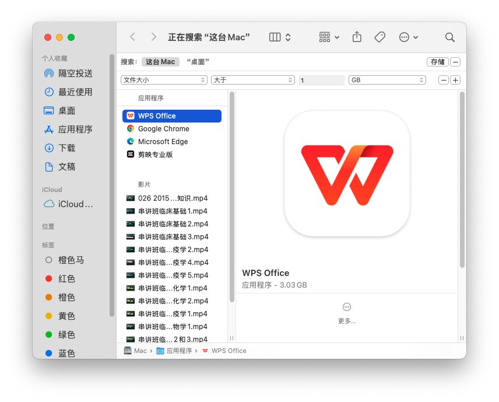Select 串讲班临床基础1.mp4 file
This screenshot has width=499, height=402.
(x=172, y=211)
